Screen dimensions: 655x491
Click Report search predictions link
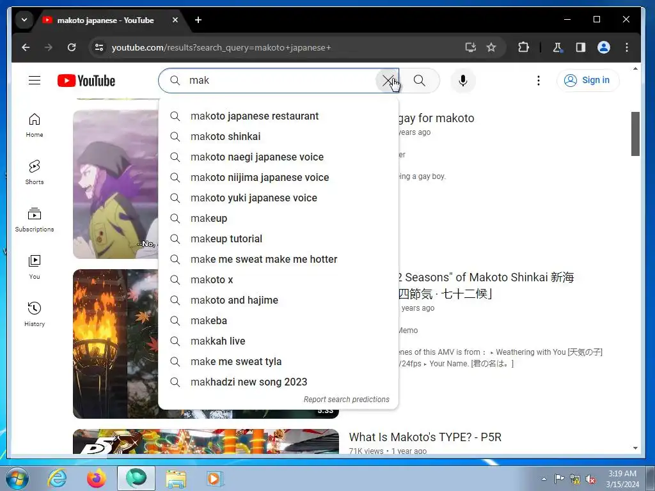(346, 400)
